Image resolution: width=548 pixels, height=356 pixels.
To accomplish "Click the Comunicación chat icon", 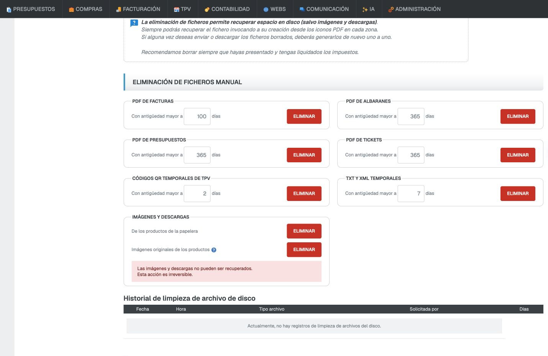I will (302, 10).
